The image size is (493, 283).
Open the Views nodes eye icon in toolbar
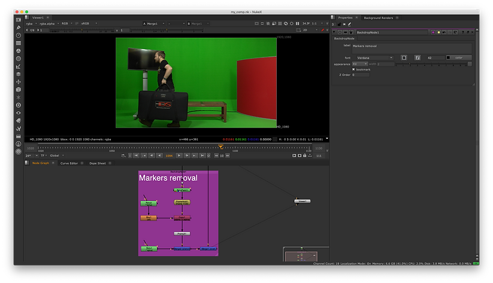pyautogui.click(x=19, y=112)
